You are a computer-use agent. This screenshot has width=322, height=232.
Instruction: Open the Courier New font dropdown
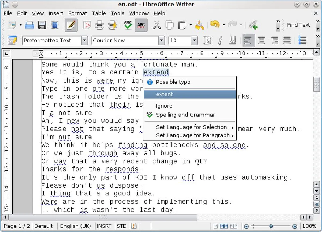tap(161, 41)
